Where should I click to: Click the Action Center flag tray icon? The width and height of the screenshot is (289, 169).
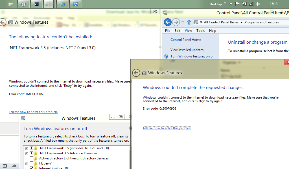click(237, 4)
